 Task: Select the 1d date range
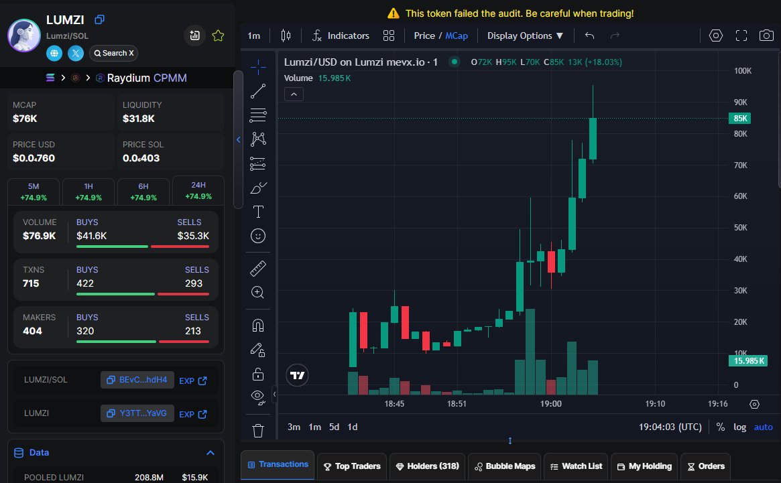[352, 427]
